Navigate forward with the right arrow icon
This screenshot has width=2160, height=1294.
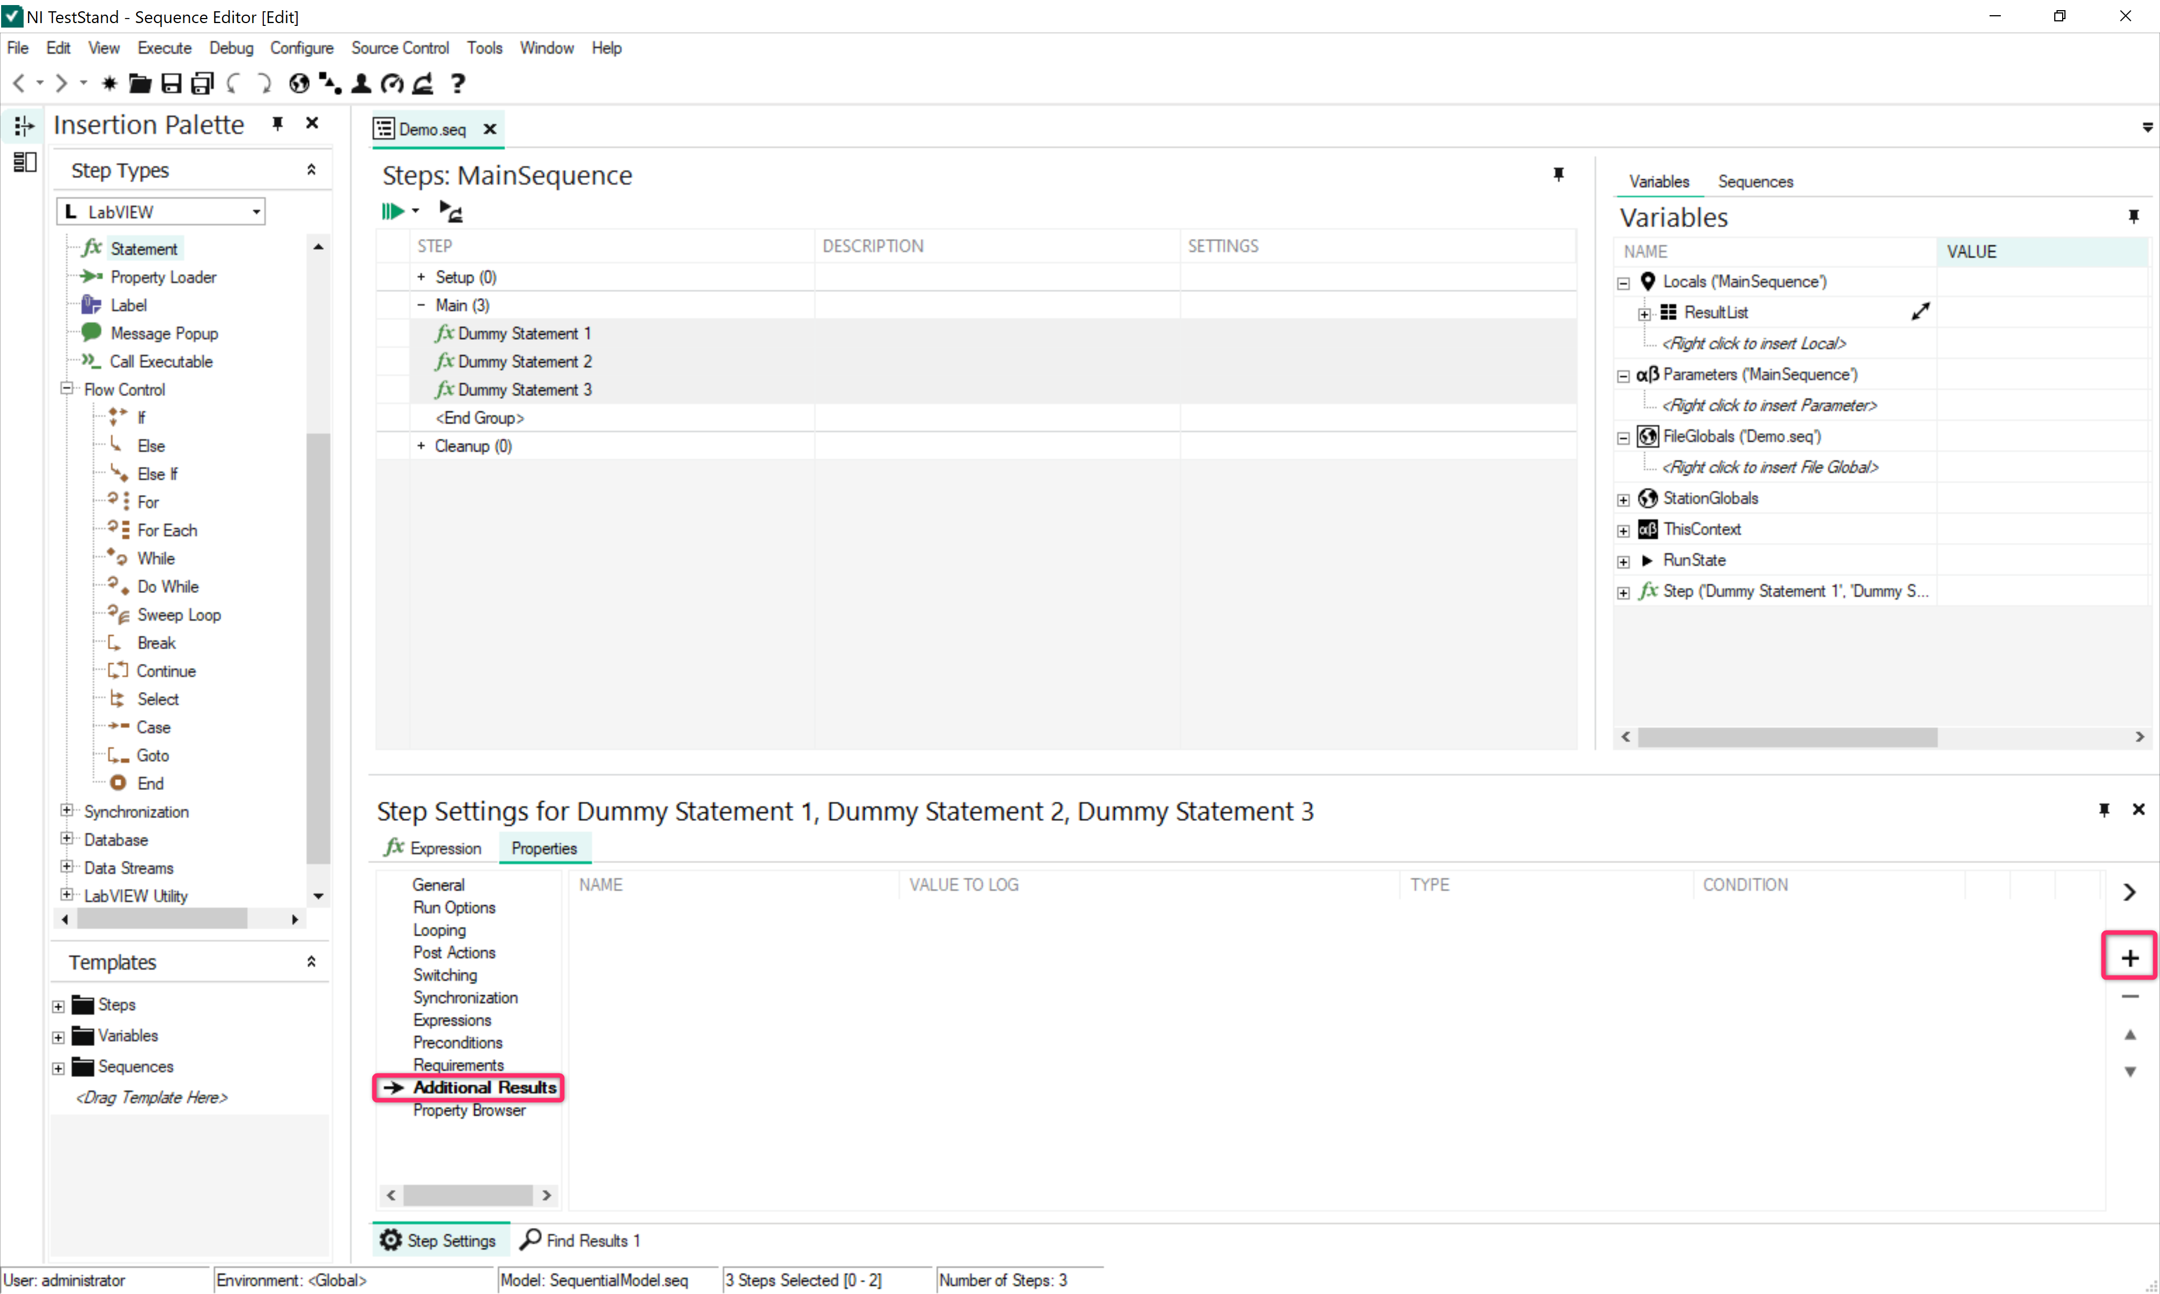tap(61, 84)
